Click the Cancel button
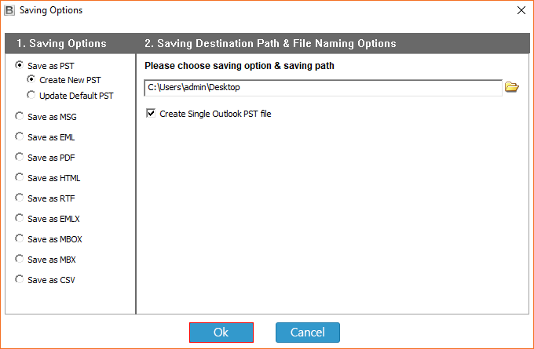The width and height of the screenshot is (534, 349). [308, 333]
